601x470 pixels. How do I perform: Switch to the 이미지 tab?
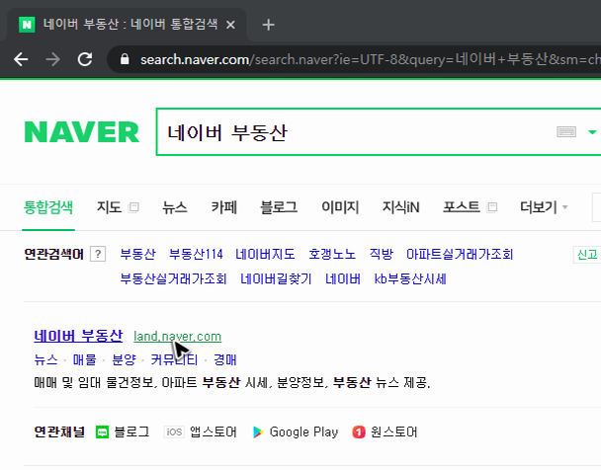click(340, 207)
